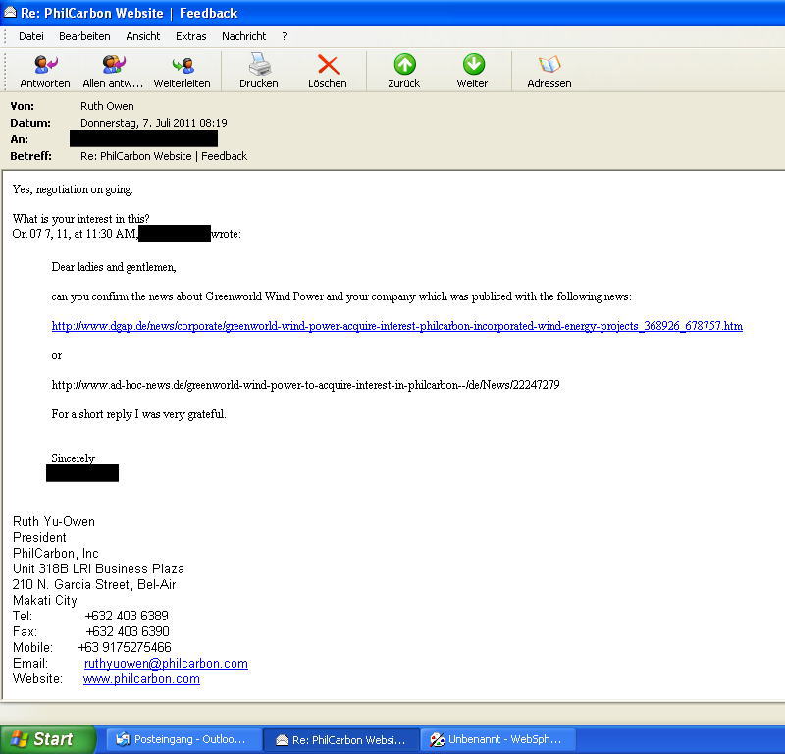
Task: Click the 'PhilCarbon, Inc' company line
Action: click(56, 553)
